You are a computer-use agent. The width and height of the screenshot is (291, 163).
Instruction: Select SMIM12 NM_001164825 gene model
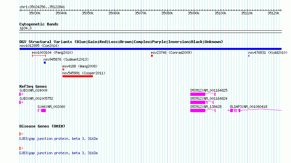(x=203, y=94)
